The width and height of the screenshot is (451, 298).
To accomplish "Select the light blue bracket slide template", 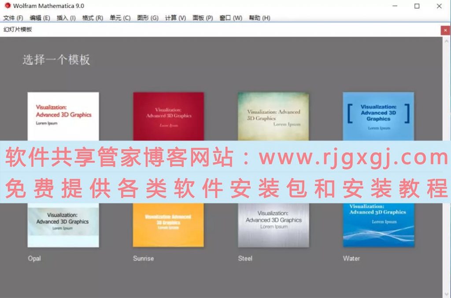I will pyautogui.click(x=378, y=116).
